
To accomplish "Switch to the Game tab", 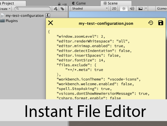I will click(79, 3).
